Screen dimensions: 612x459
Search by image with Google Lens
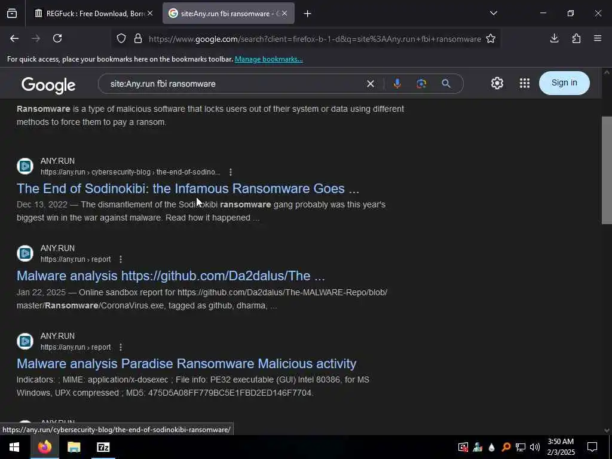tap(421, 84)
